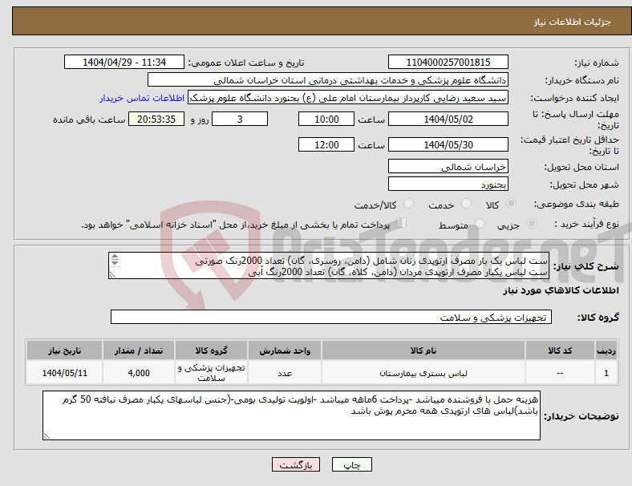The width and height of the screenshot is (632, 486).
Task: Click price validity date 1404/05/30
Action: [448, 144]
